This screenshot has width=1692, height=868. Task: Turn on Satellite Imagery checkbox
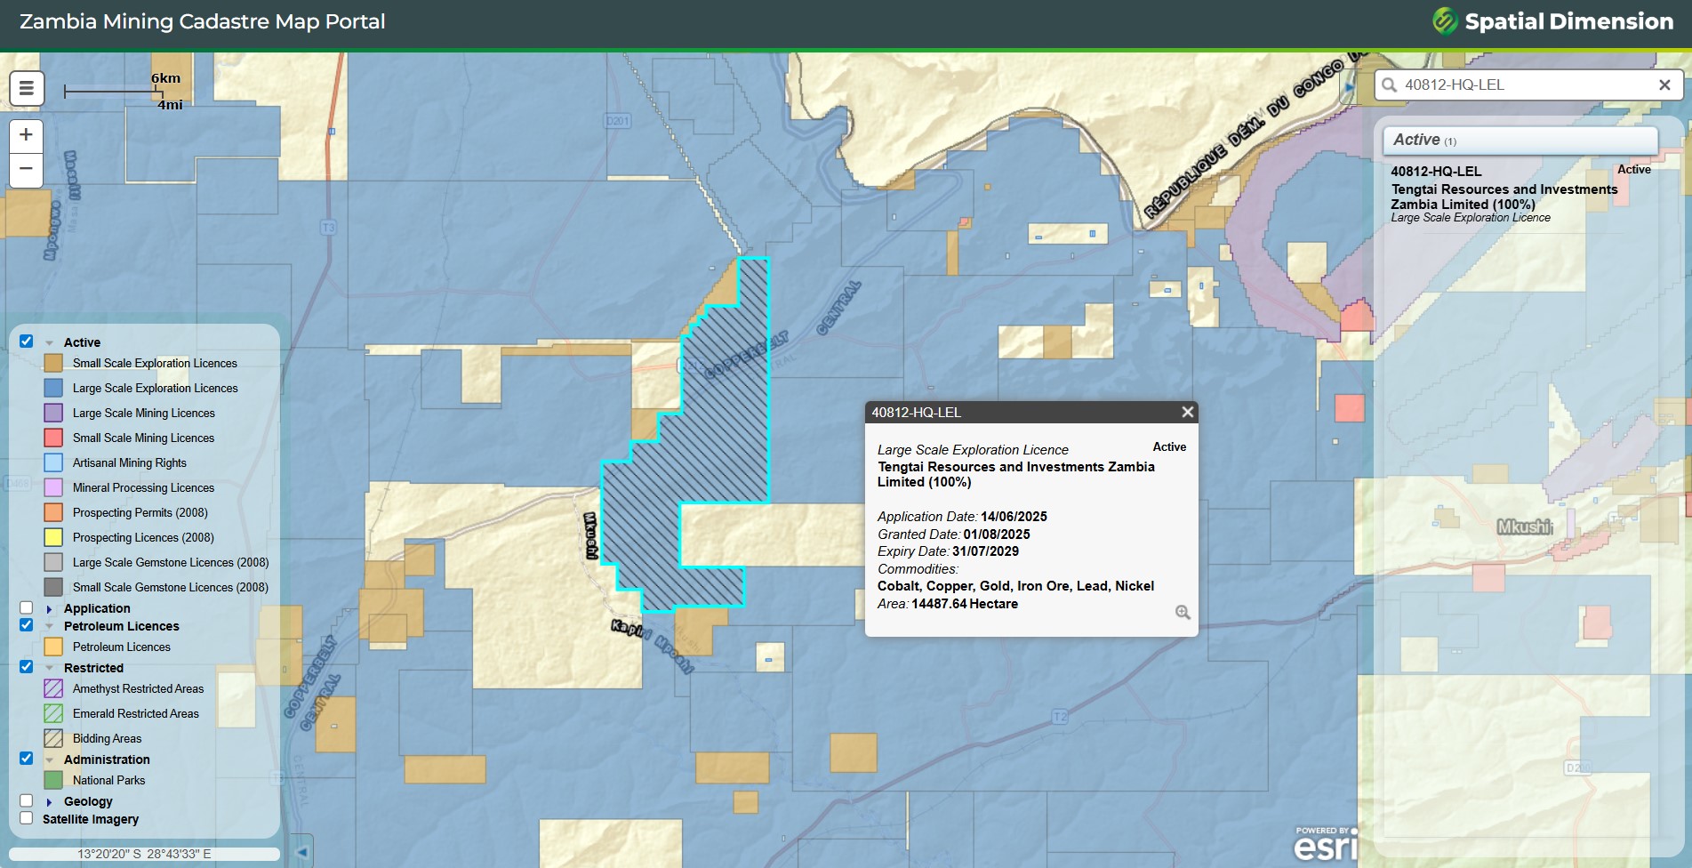click(27, 818)
